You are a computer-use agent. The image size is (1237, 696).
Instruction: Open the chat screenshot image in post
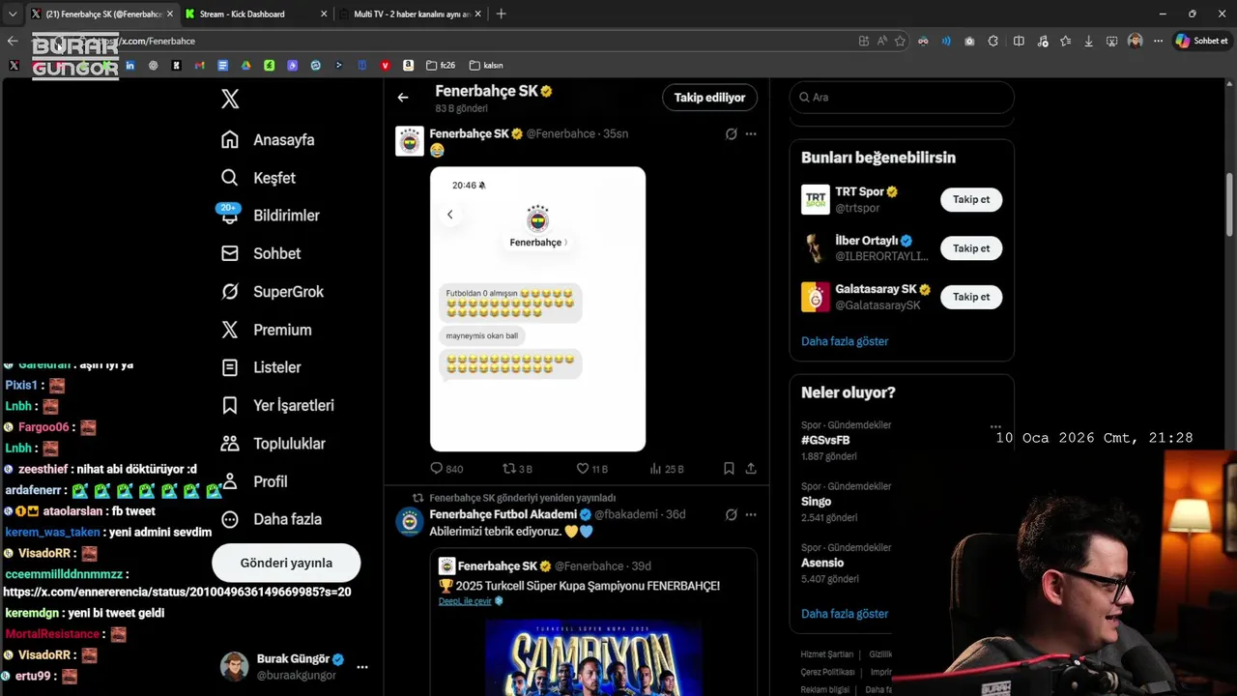537,309
